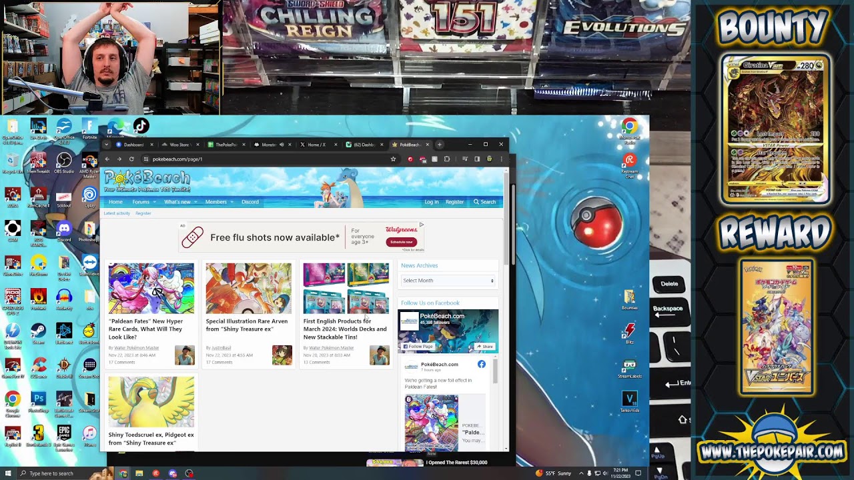Click the Latest activity link

(117, 213)
